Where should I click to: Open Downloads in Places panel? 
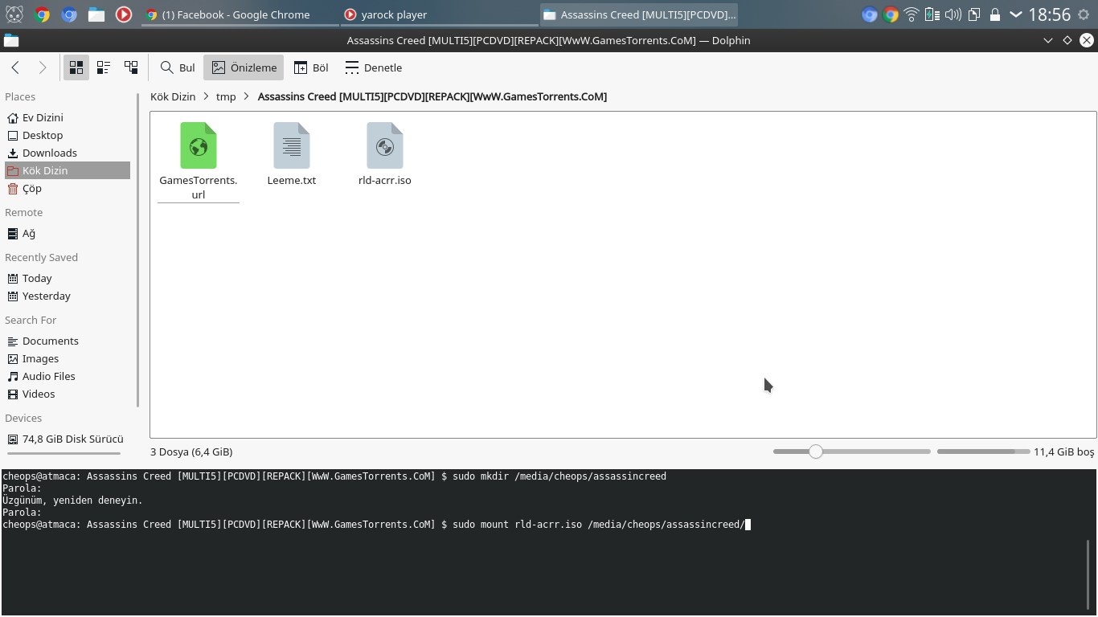coord(49,153)
